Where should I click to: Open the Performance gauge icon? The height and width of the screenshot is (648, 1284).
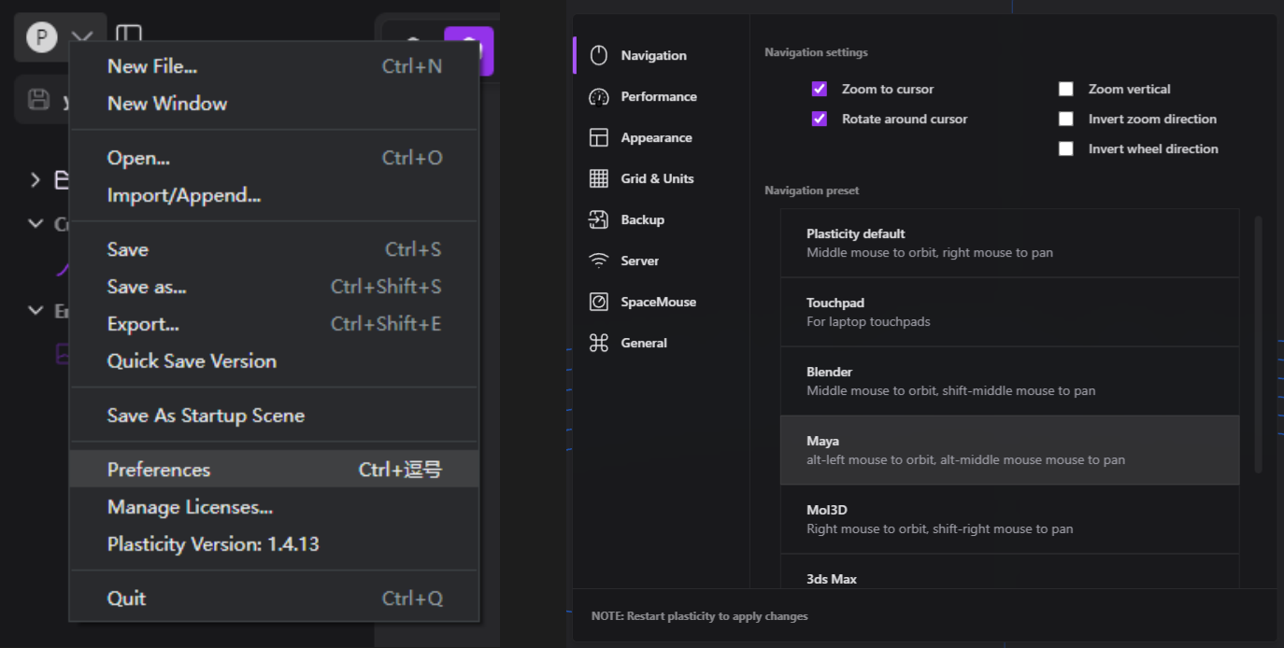coord(599,97)
